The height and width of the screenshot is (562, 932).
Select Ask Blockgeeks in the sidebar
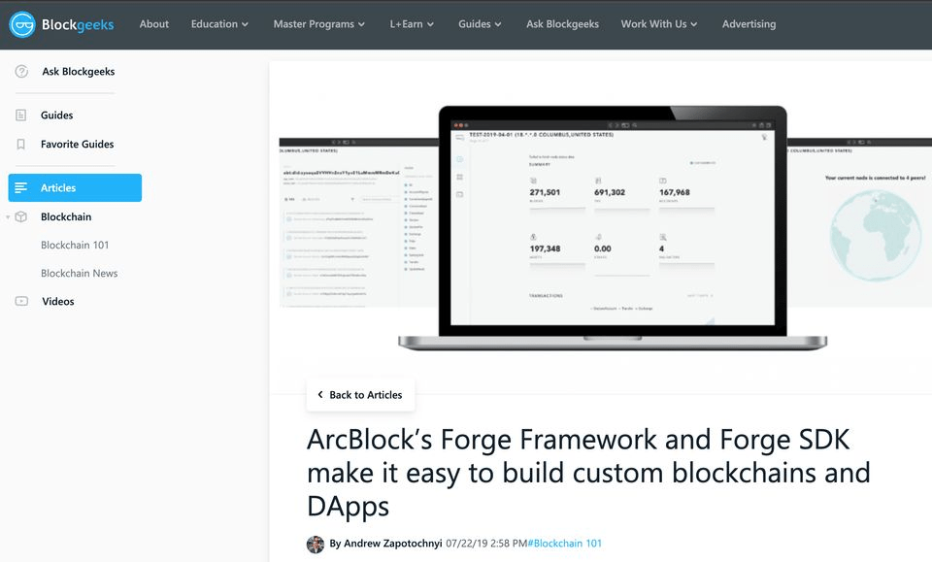coord(79,71)
